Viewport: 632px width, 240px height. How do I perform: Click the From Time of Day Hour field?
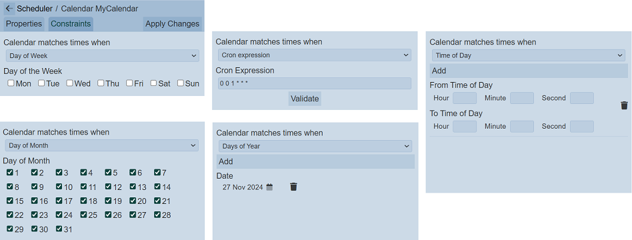pos(465,98)
